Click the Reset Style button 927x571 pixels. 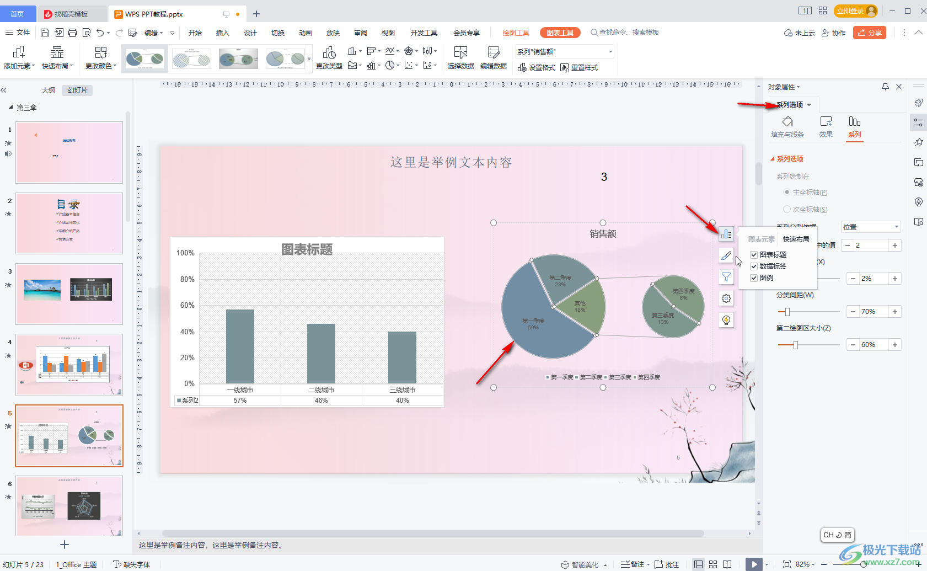pos(579,67)
